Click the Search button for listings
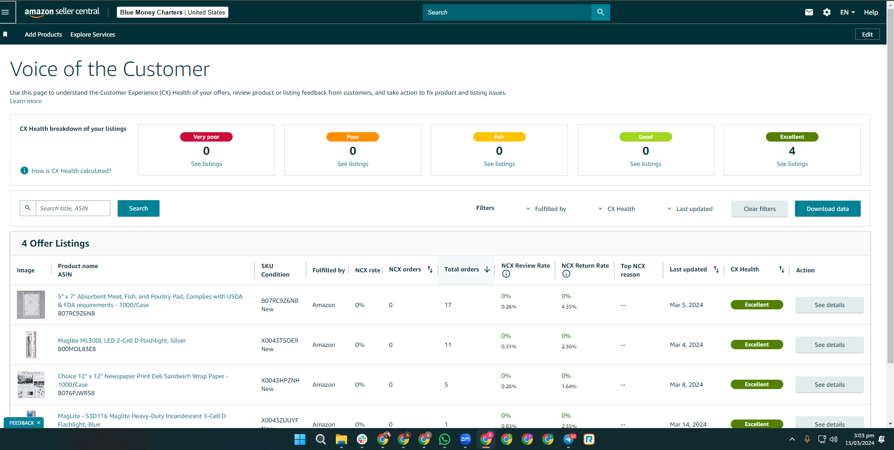Image resolution: width=894 pixels, height=450 pixels. coord(138,208)
